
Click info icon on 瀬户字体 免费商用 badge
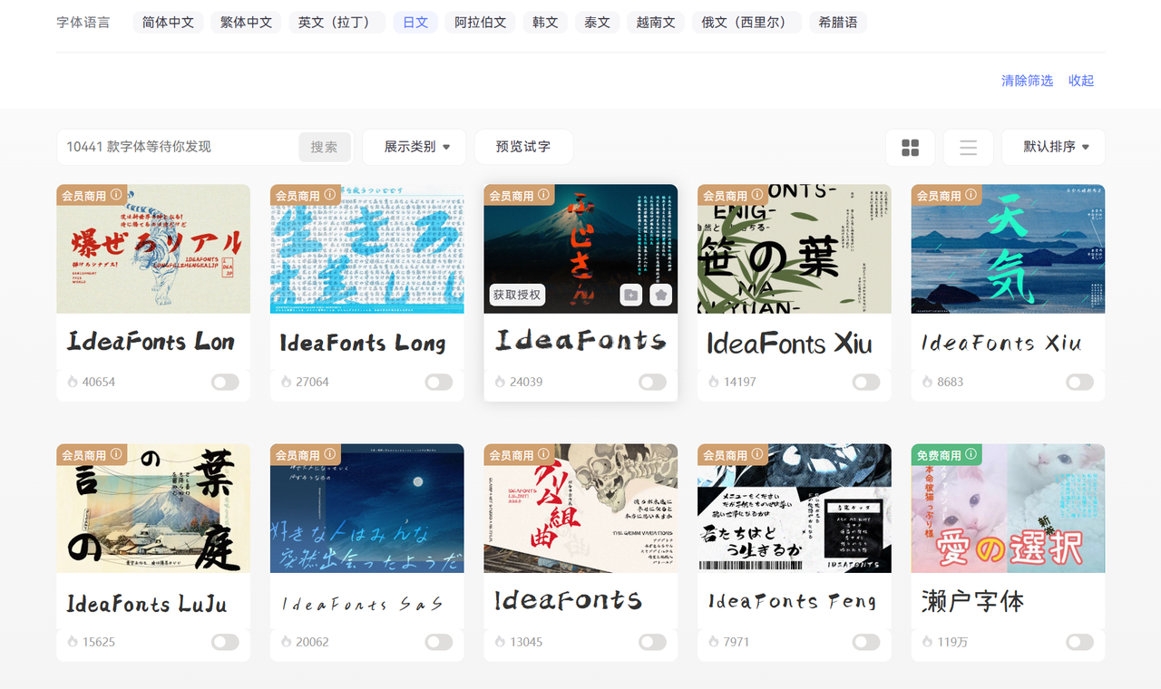971,454
